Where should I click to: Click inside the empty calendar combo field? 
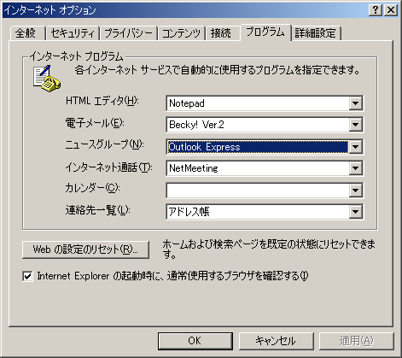click(x=258, y=191)
